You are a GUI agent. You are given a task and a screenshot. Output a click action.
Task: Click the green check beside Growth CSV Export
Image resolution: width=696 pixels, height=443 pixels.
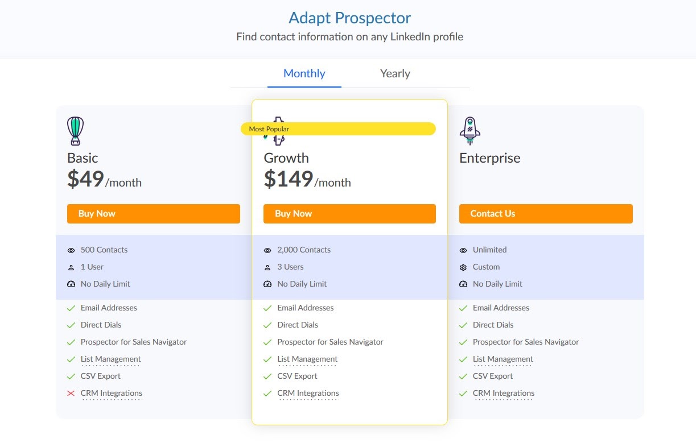click(x=267, y=376)
